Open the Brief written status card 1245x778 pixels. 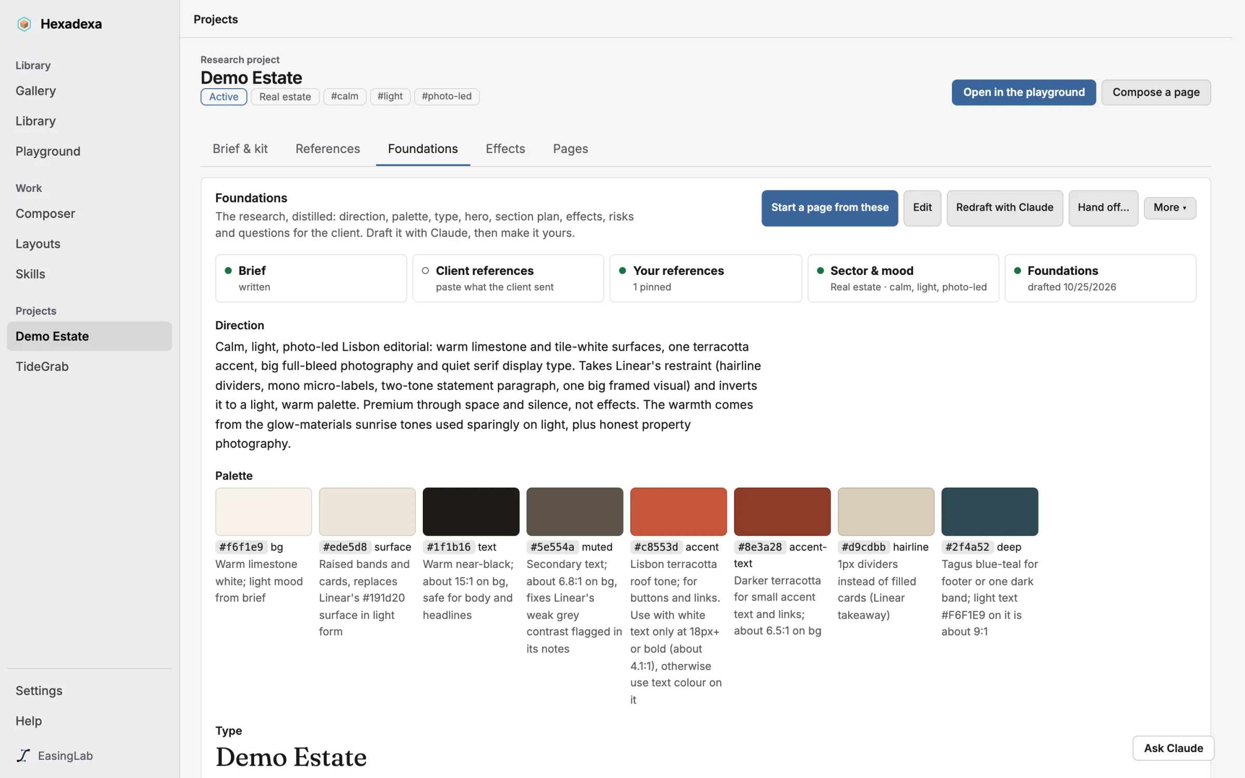(311, 278)
